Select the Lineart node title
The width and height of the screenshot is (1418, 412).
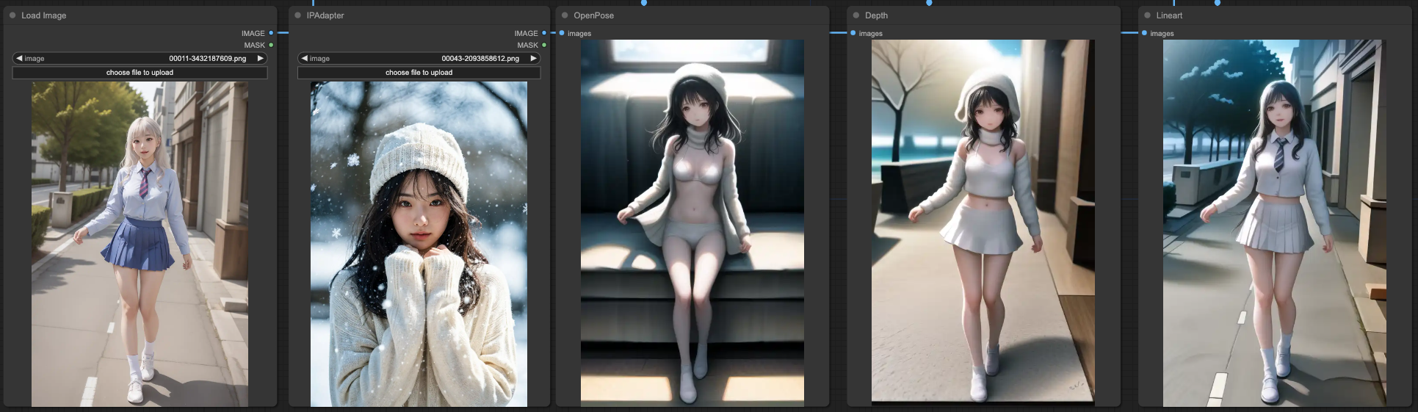(1169, 15)
